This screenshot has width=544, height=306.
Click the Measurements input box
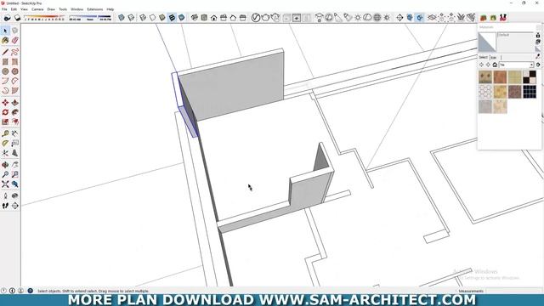513,291
